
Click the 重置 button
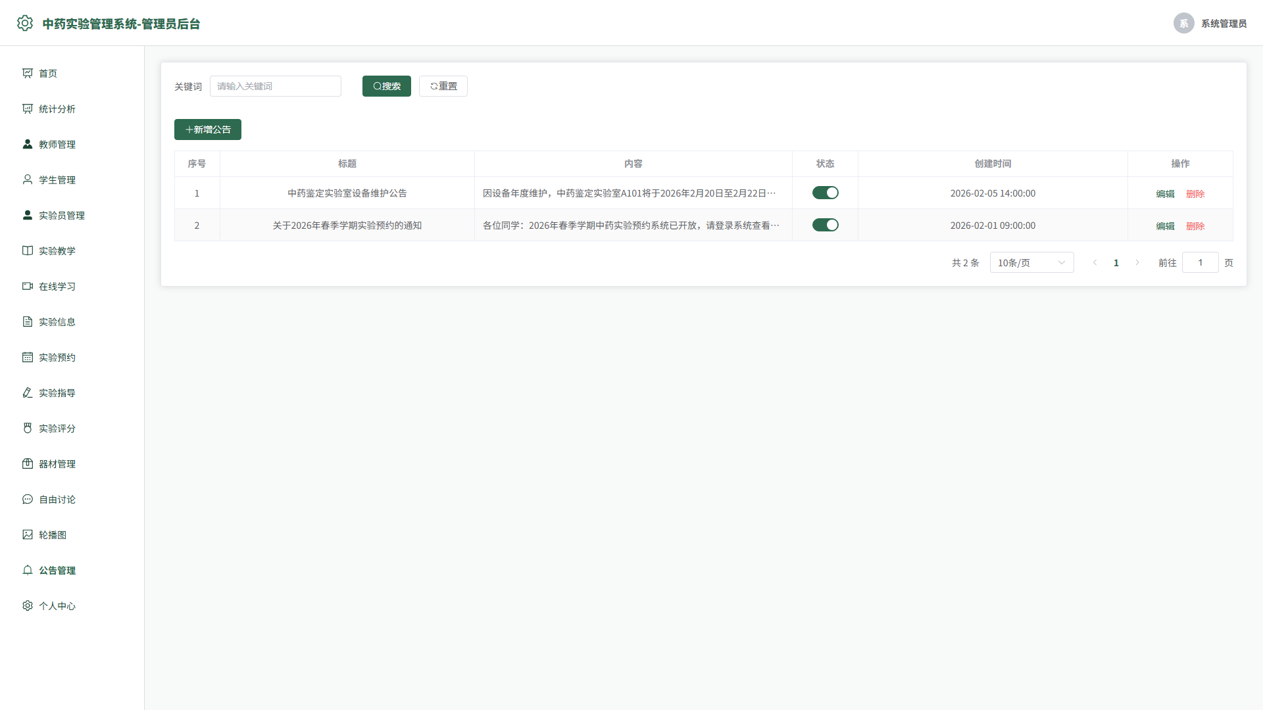click(443, 86)
